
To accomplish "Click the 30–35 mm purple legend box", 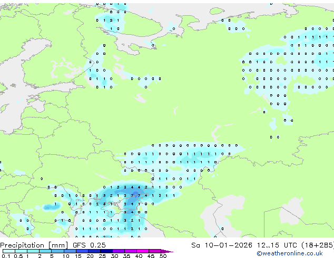I will click(x=119, y=251).
